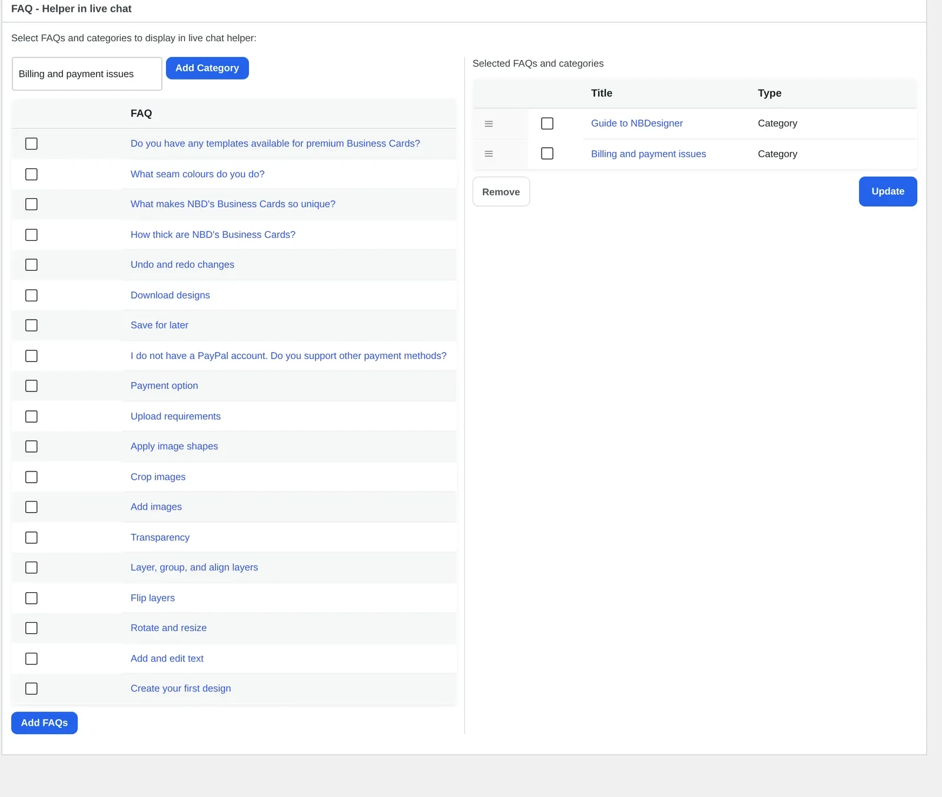Screen dimensions: 942x797
Task: Click the Type column header
Action: (769, 93)
